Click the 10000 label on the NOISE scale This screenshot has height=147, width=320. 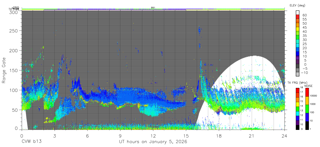(313, 96)
